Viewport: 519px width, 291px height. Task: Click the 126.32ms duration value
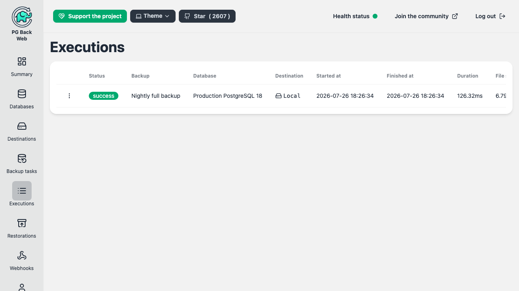470,96
